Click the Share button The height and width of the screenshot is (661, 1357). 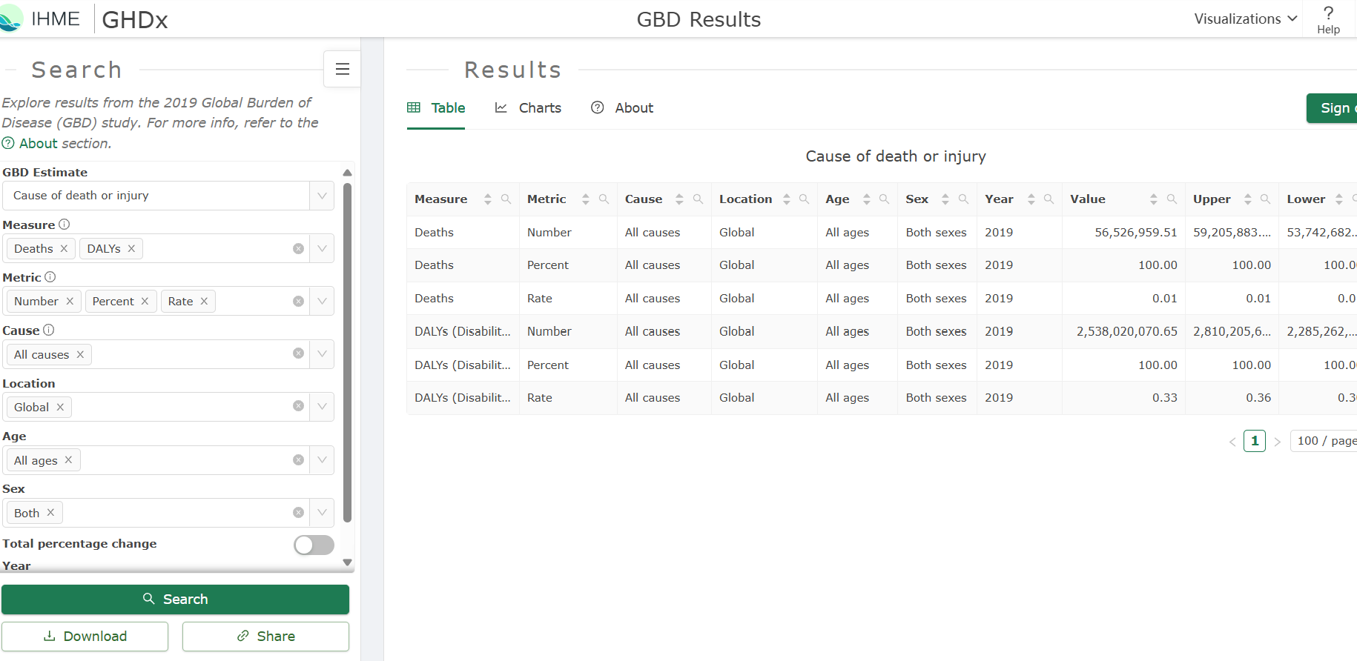pos(265,636)
